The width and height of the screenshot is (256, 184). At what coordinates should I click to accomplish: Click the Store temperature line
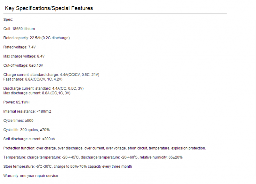tap(68, 166)
